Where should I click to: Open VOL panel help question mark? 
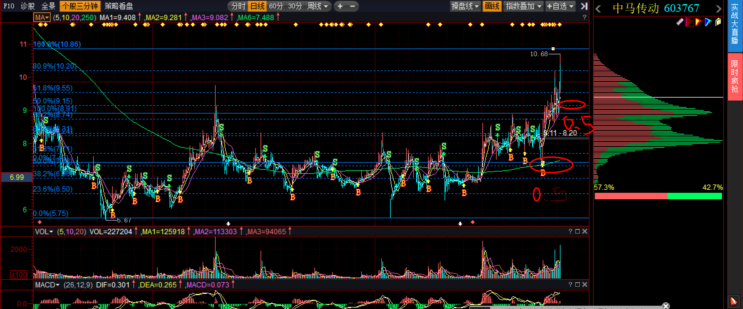570,231
